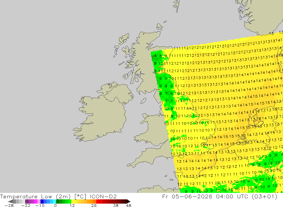
Task: Pick the light pink swatch left of dark blue
Action: click(x=39, y=201)
